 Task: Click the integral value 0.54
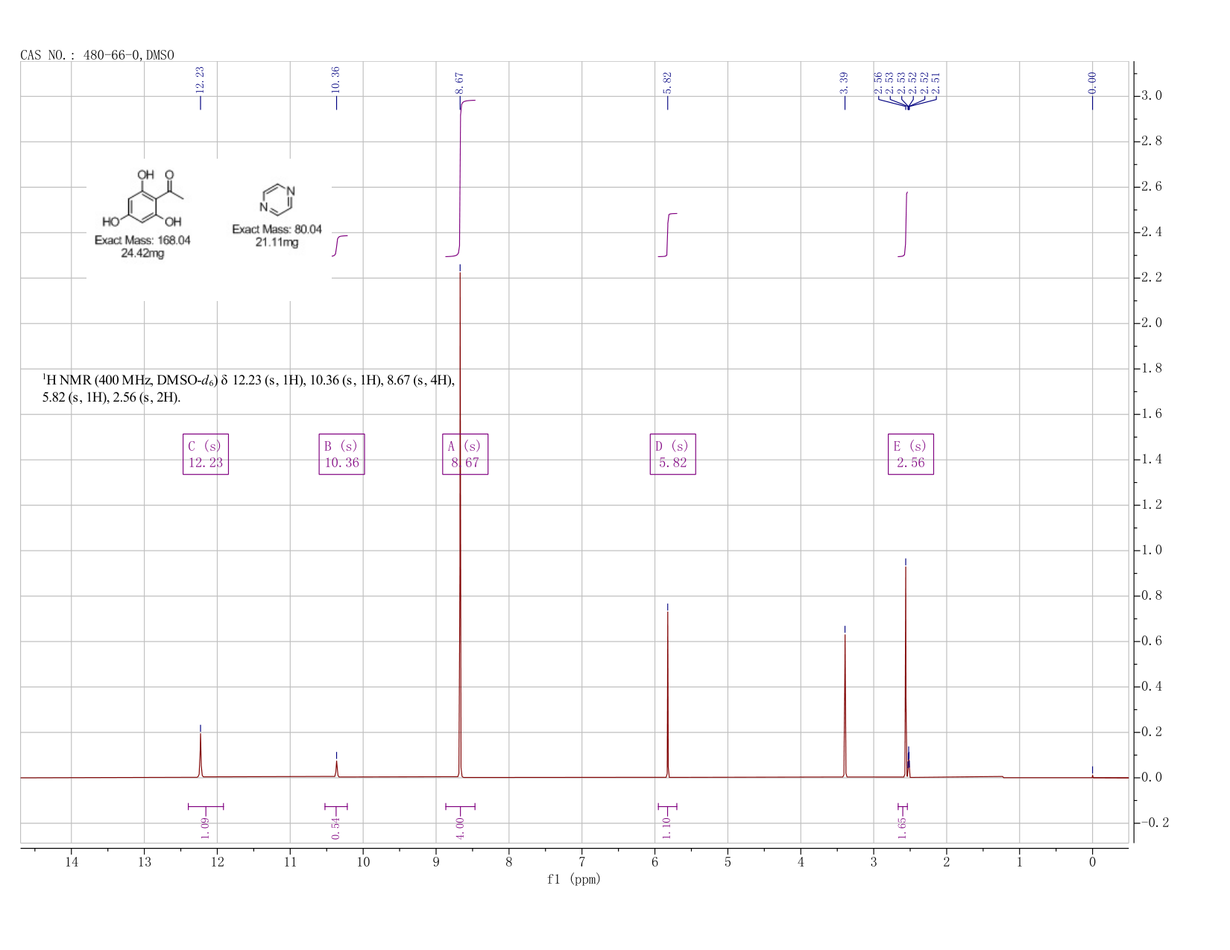coord(335,828)
